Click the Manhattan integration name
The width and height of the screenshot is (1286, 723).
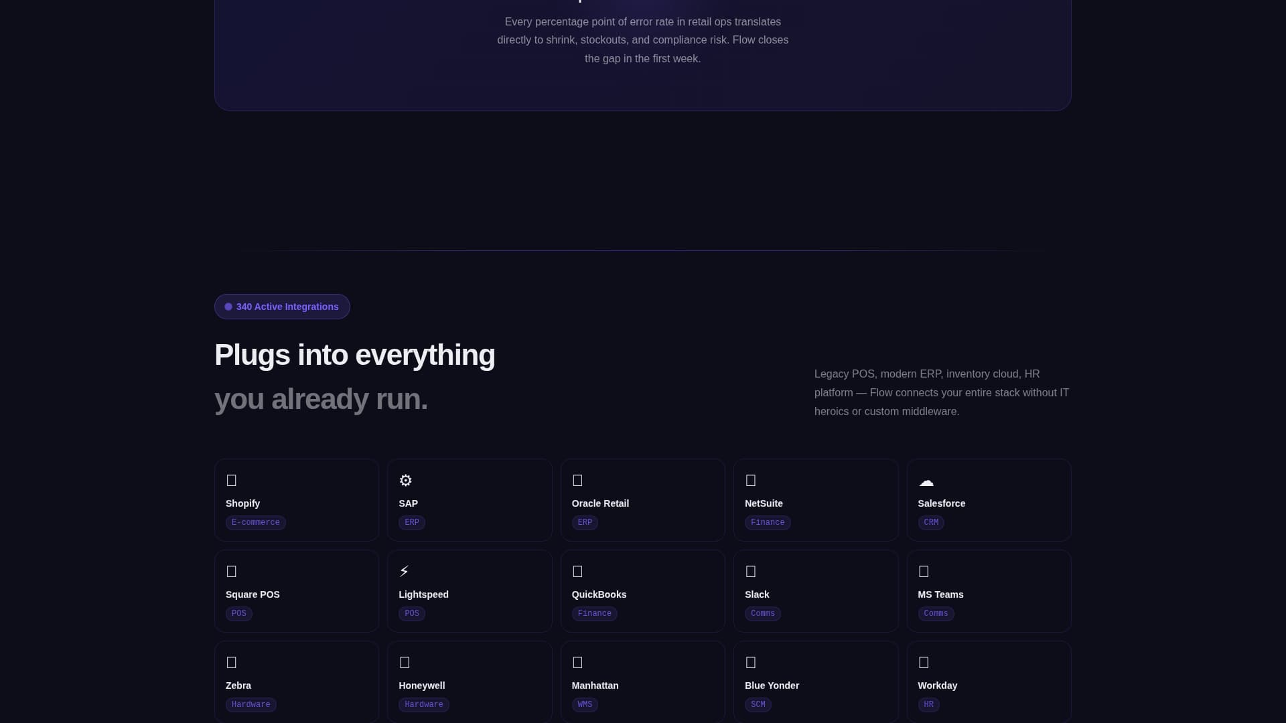(x=595, y=686)
